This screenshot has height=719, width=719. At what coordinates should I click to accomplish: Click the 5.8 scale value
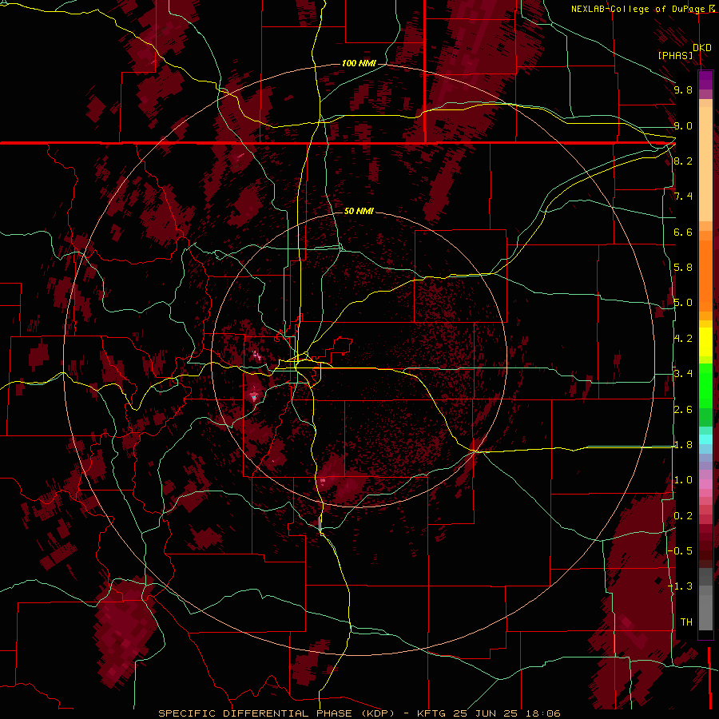coord(683,267)
